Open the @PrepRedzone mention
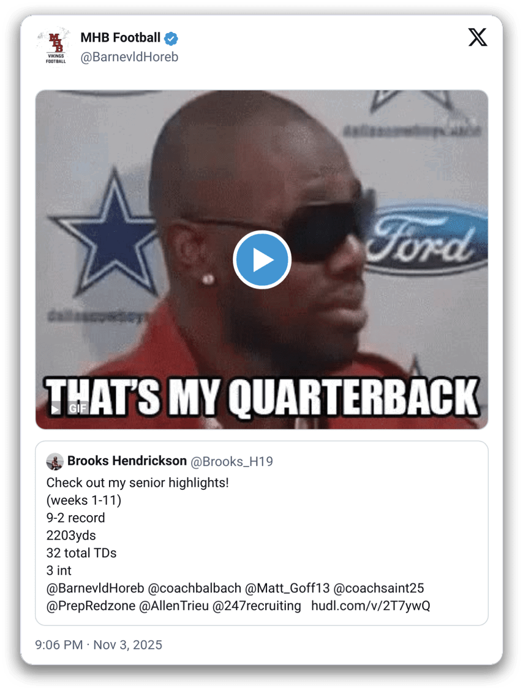The width and height of the screenshot is (523, 691). [x=91, y=606]
